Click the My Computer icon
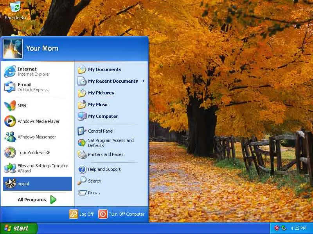Image resolution: width=313 pixels, height=234 pixels. click(82, 116)
